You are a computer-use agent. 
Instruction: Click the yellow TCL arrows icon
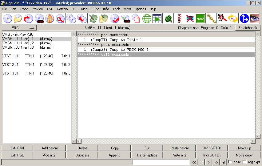[x=233, y=18]
